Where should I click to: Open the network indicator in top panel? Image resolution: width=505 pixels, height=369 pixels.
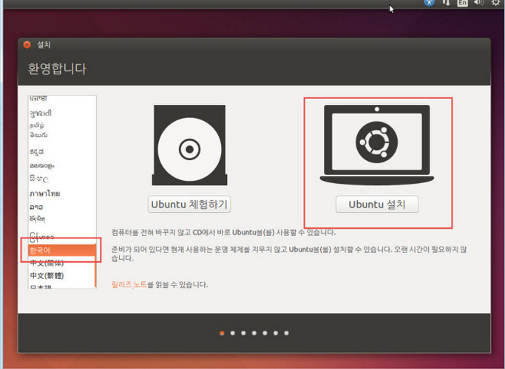(x=446, y=2)
